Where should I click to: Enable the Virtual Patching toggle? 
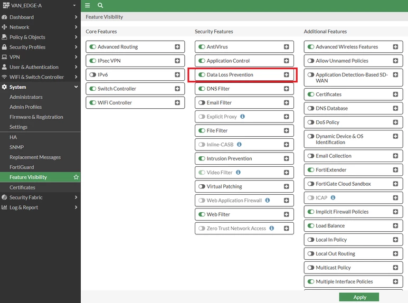[202, 186]
